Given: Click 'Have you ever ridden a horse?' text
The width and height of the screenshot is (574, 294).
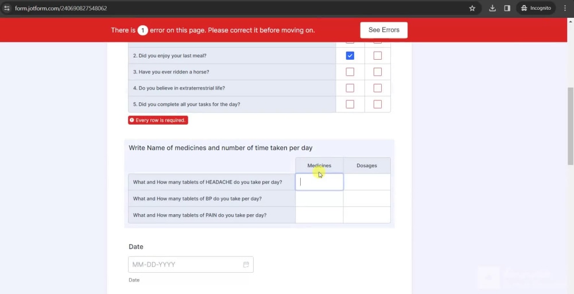Looking at the screenshot, I should pyautogui.click(x=171, y=72).
